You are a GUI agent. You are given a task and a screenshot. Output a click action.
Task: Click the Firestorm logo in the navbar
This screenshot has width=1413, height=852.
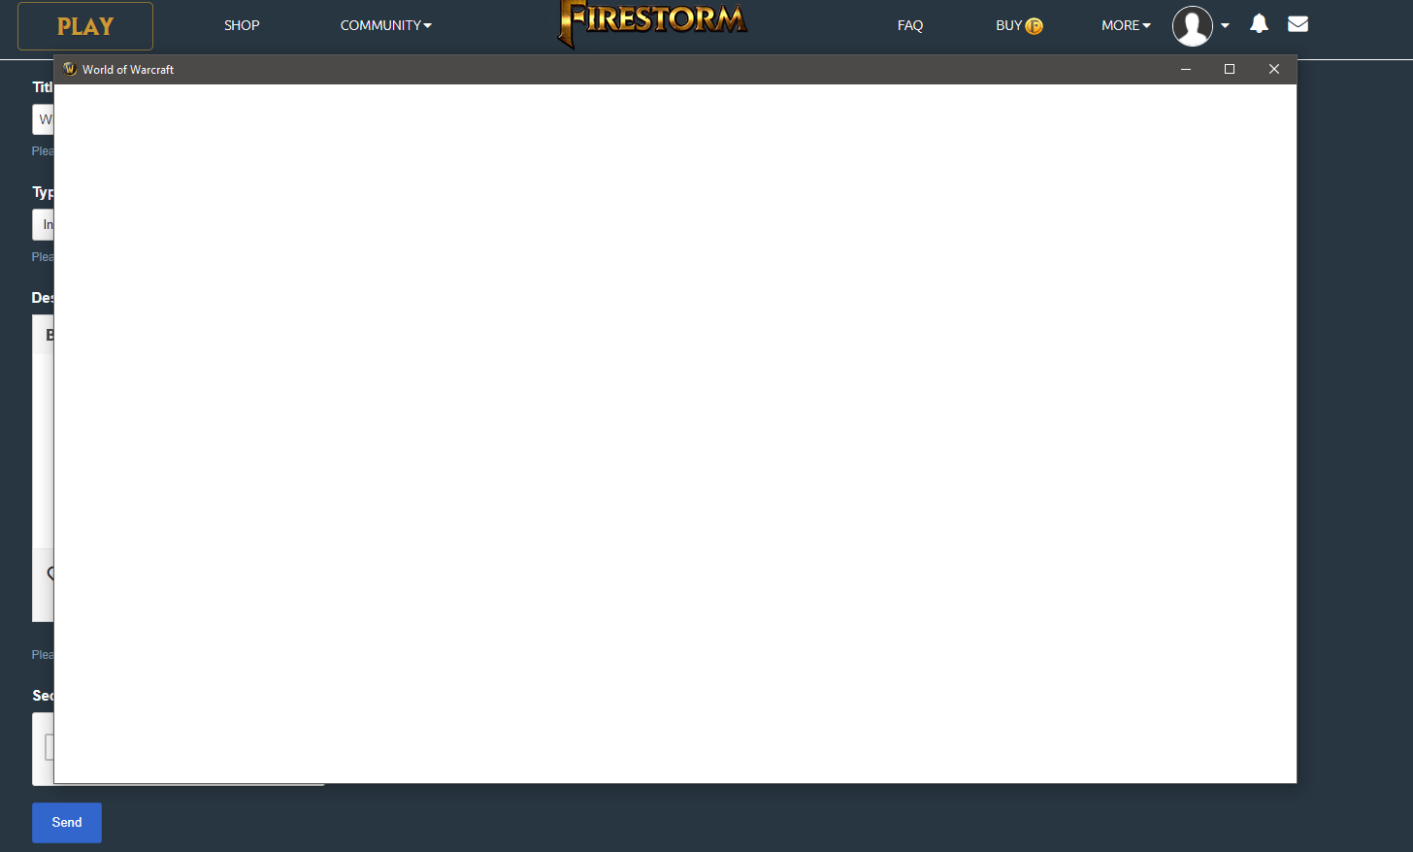point(651,24)
